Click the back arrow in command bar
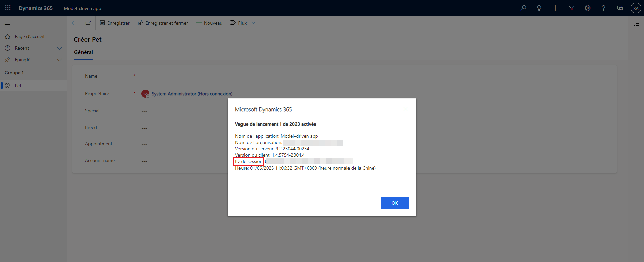Screen dimensions: 644x262 click(74, 23)
